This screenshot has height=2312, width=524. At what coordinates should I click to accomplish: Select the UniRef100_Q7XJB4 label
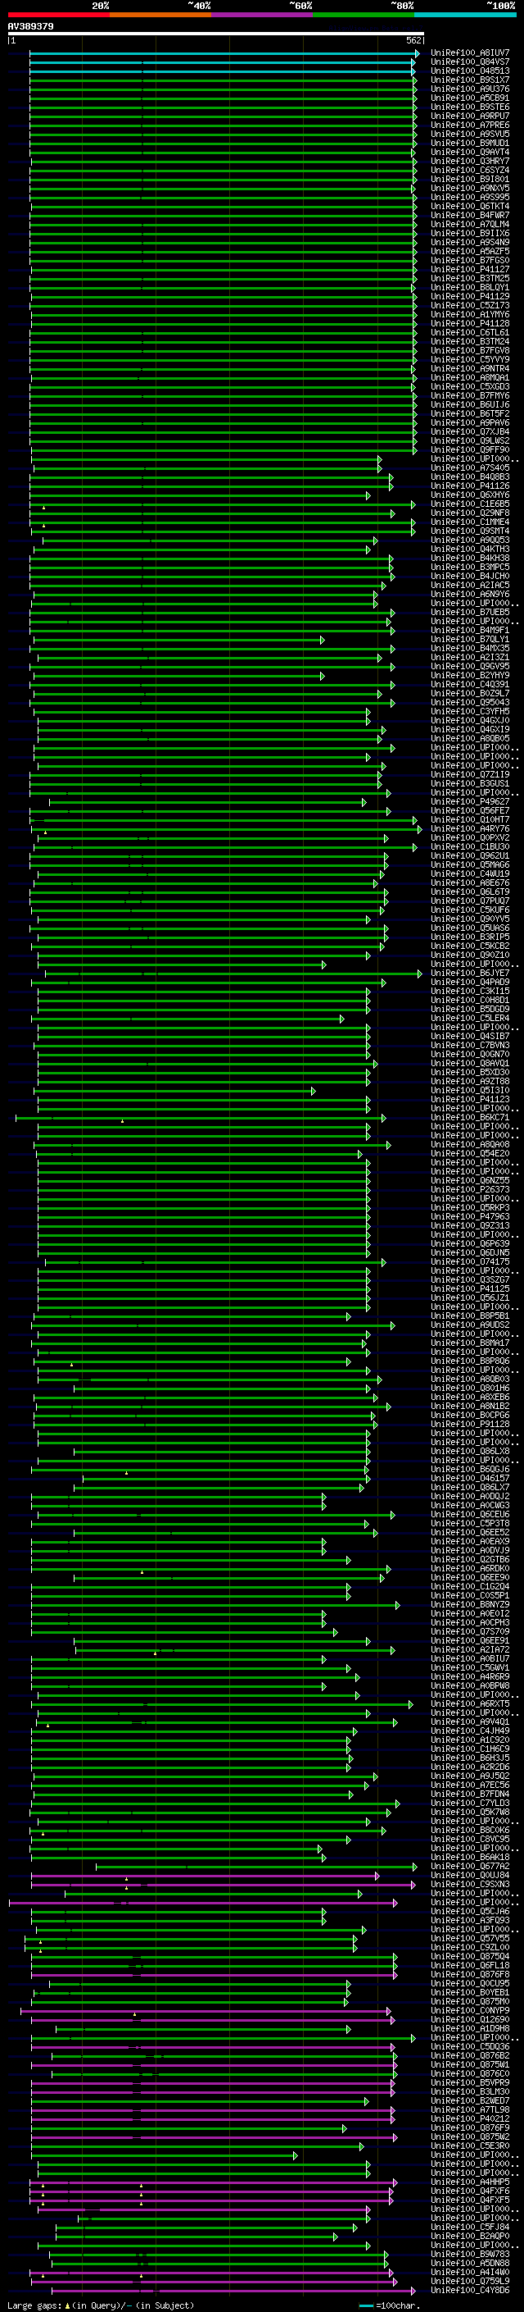click(x=470, y=431)
